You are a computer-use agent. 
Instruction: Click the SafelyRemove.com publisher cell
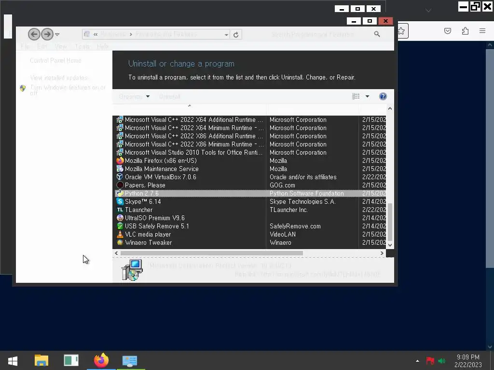[x=295, y=226]
